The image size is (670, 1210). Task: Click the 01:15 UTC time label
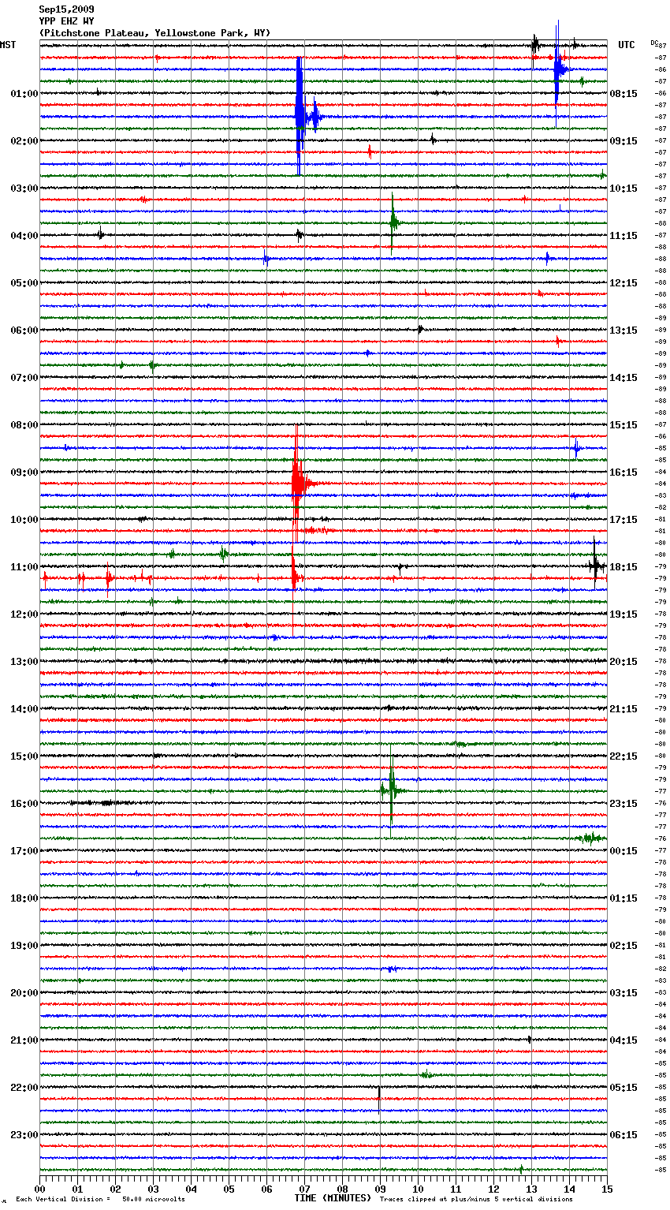[623, 898]
